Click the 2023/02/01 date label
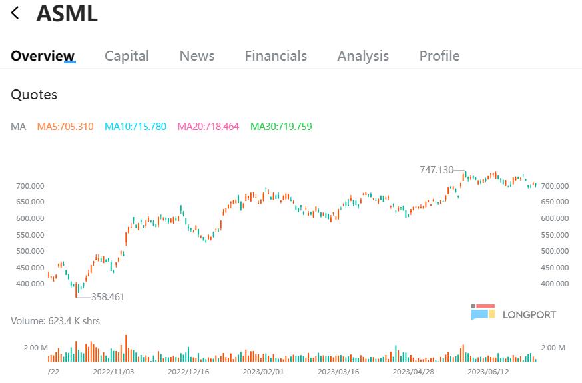 click(263, 372)
